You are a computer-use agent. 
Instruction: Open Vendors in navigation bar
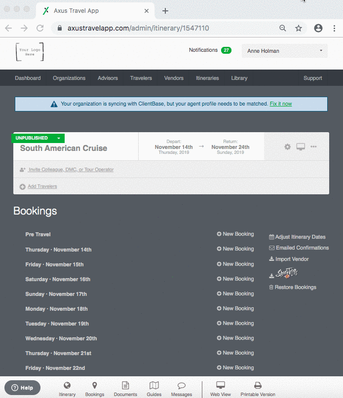click(x=174, y=78)
